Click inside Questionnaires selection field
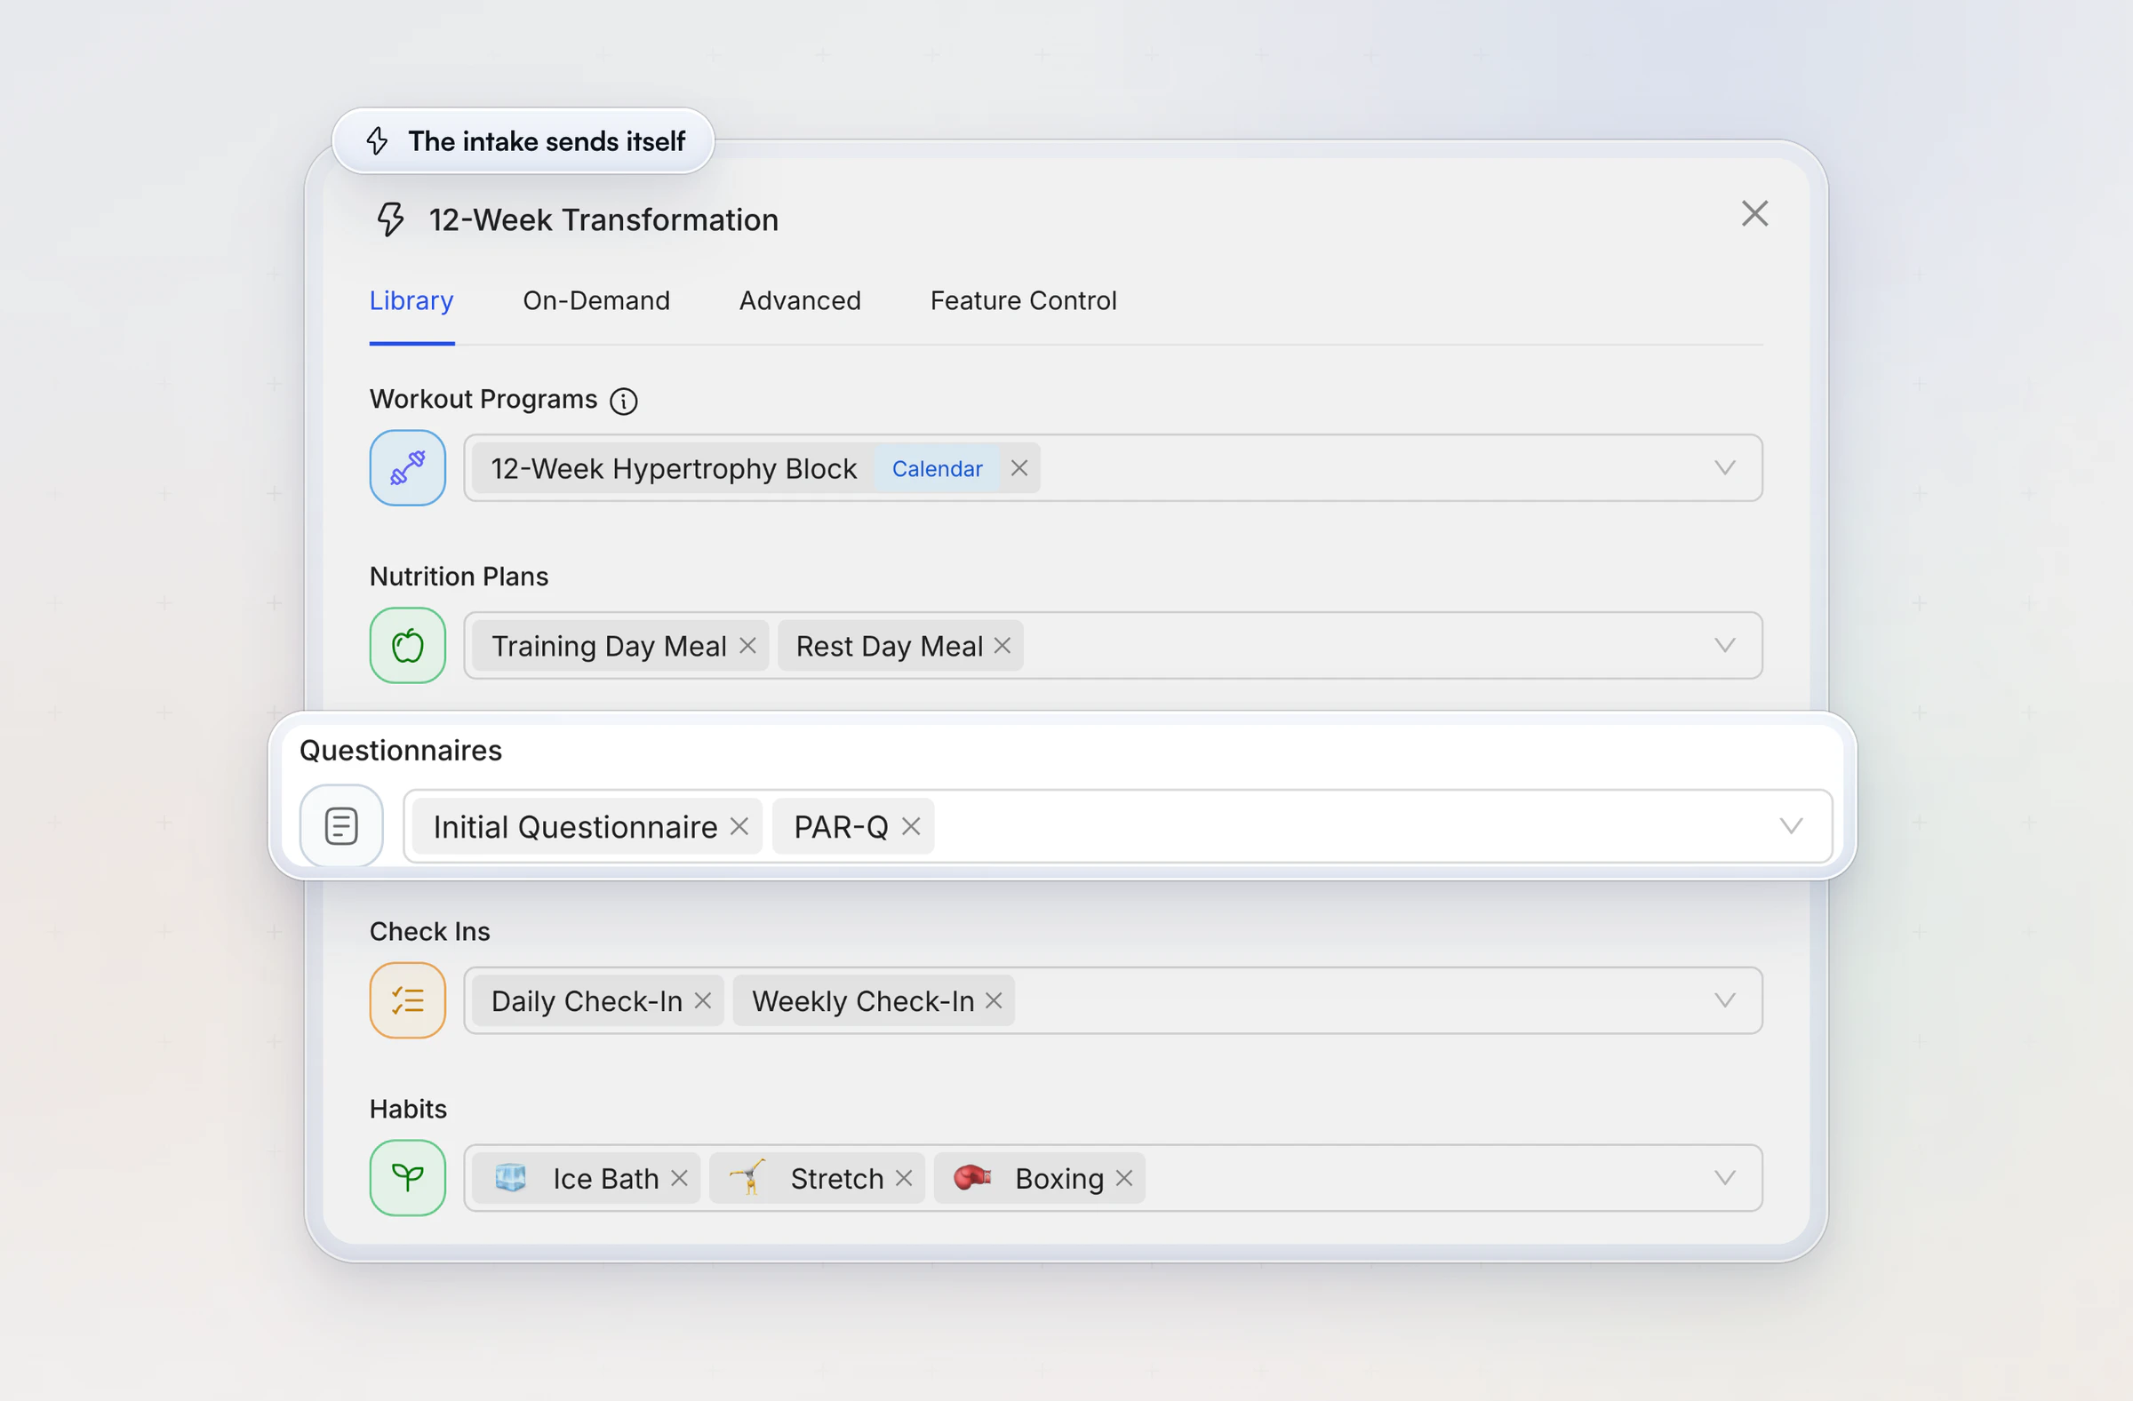This screenshot has height=1401, width=2133. click(x=1117, y=826)
